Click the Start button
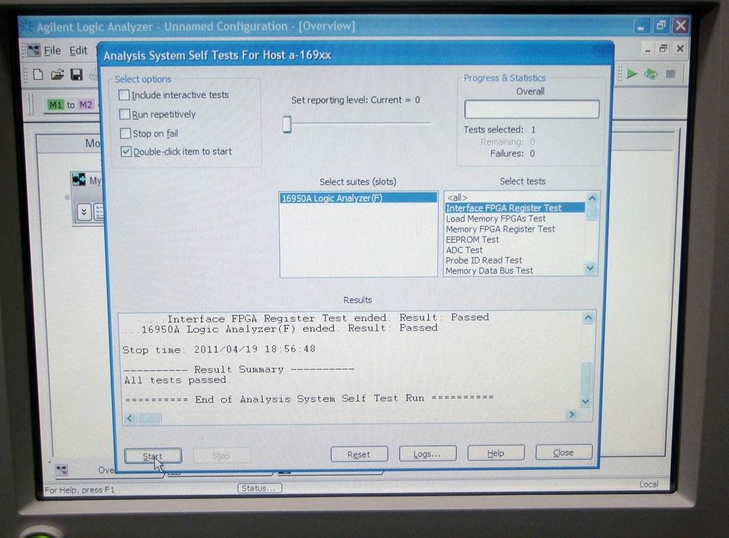This screenshot has width=729, height=538. click(153, 456)
